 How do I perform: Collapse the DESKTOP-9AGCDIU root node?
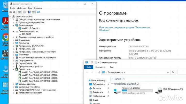10,17
